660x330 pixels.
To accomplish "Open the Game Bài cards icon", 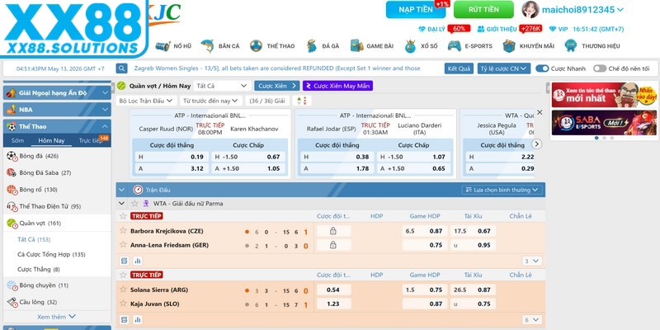I will coord(356,46).
